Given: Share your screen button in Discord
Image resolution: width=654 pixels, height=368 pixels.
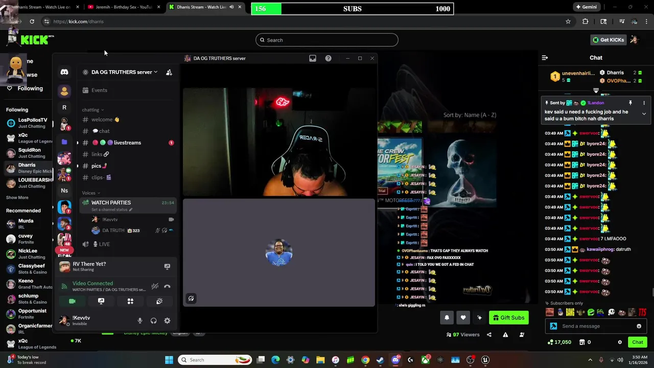Looking at the screenshot, I should pyautogui.click(x=101, y=302).
